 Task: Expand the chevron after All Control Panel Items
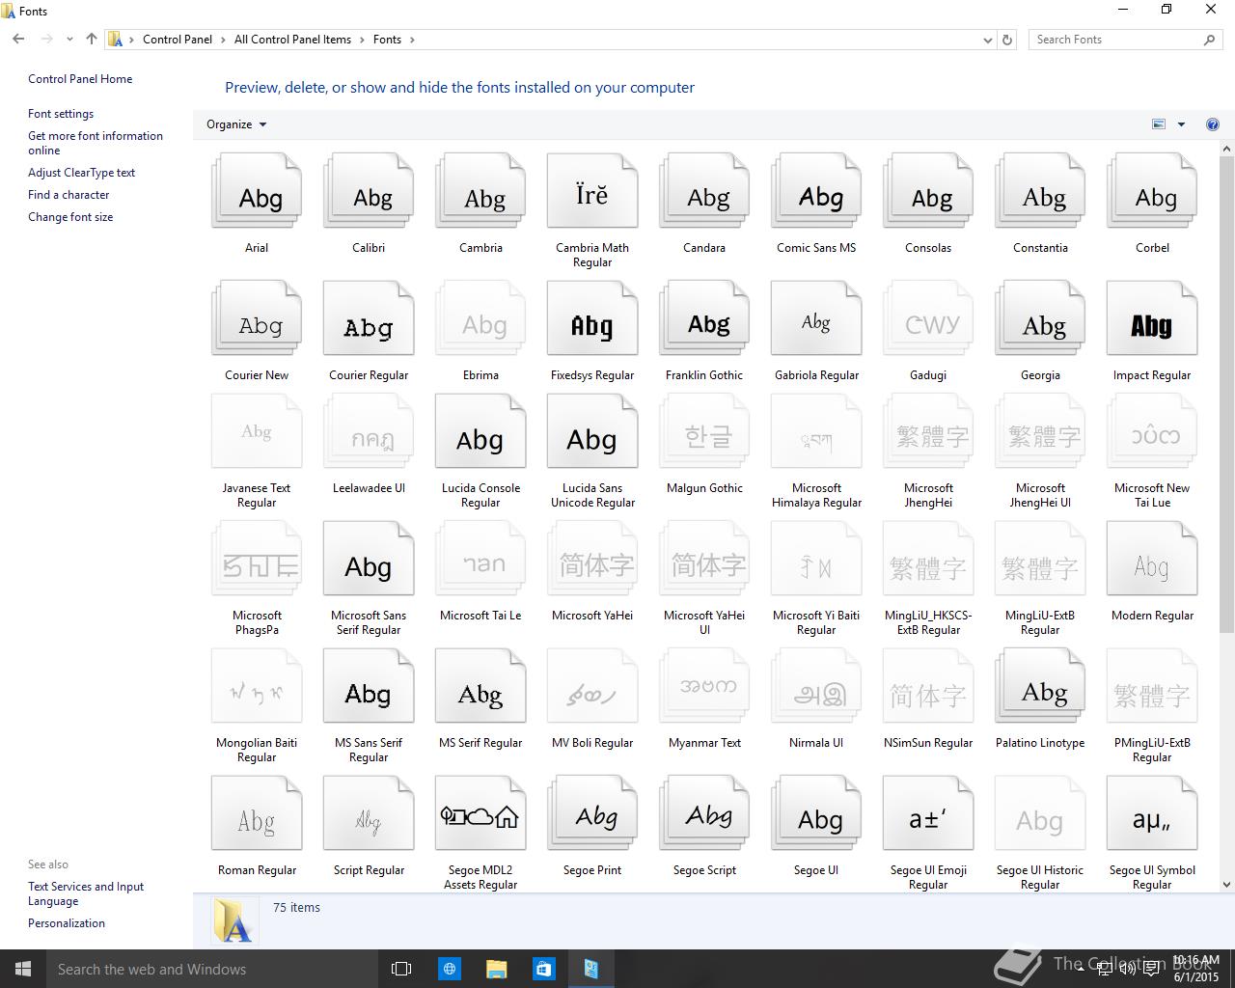tap(362, 40)
